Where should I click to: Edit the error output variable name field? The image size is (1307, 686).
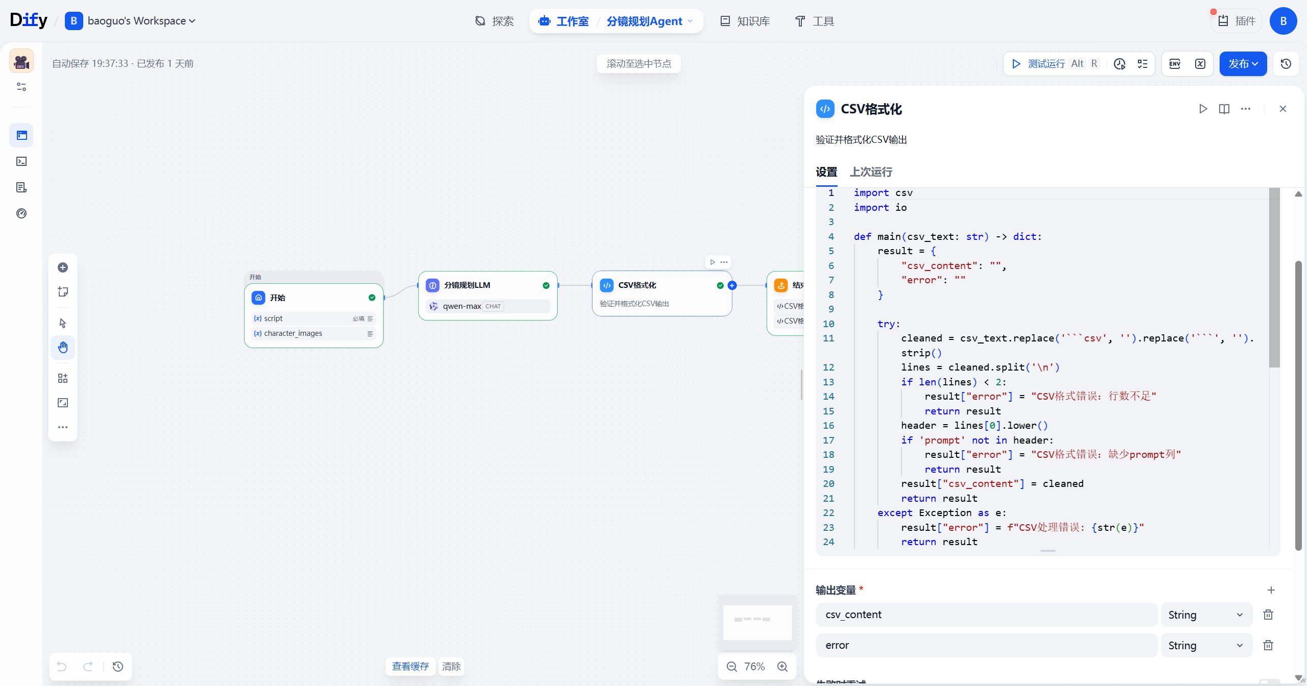click(x=986, y=645)
